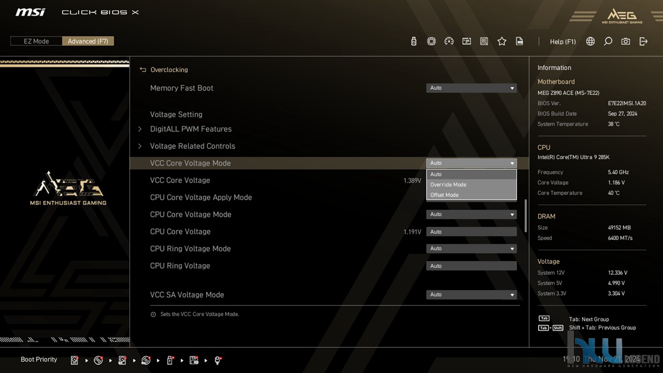Click the 5.40 GHz frequency value
The height and width of the screenshot is (373, 663).
coord(618,172)
